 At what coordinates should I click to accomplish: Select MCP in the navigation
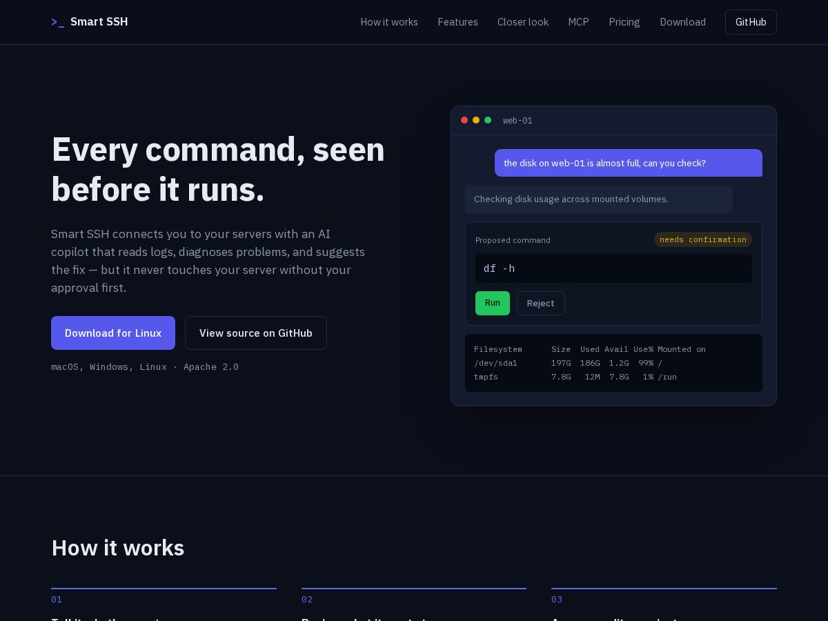click(x=578, y=22)
